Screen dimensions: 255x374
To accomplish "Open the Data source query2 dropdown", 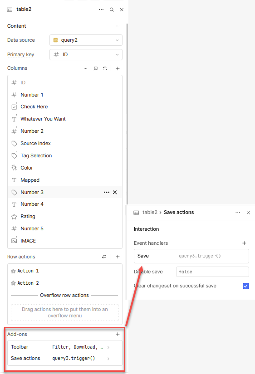I will tap(86, 40).
